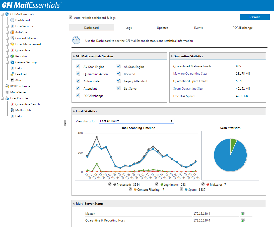
Task: Switch to the POP2Exchange tab
Action: [x=243, y=28]
